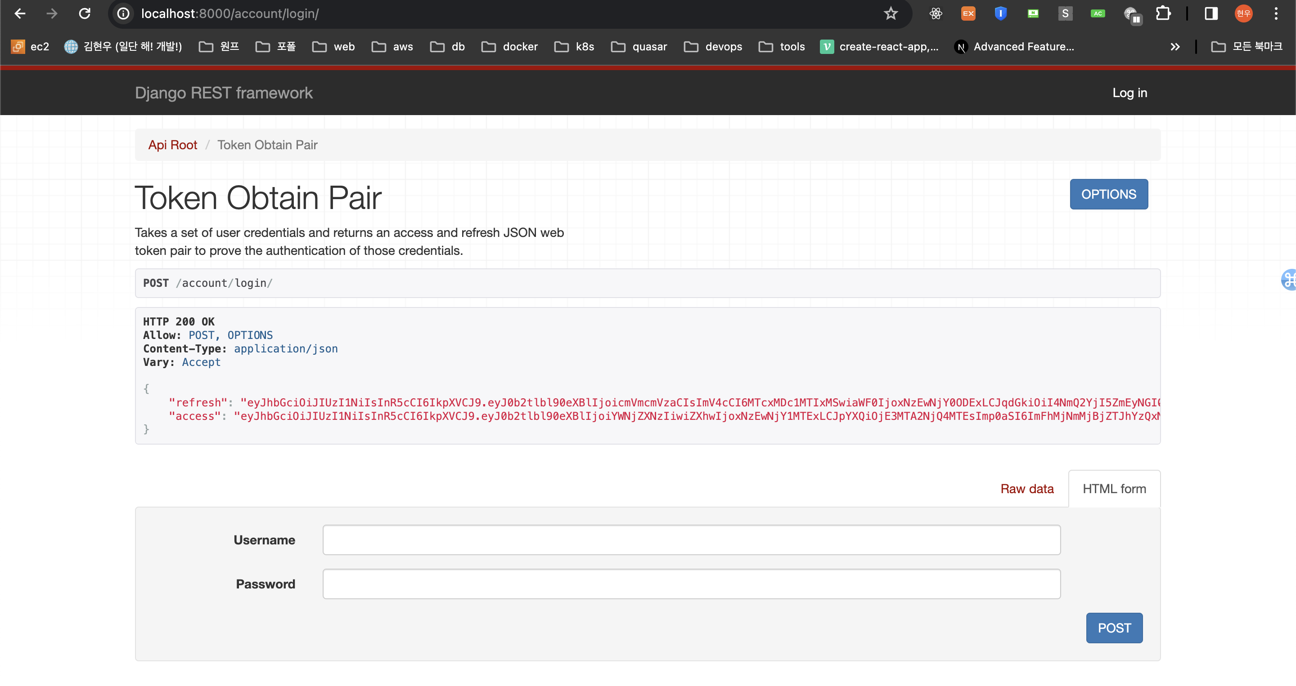This screenshot has height=686, width=1296.
Task: Click Log in in the navbar
Action: pos(1129,93)
